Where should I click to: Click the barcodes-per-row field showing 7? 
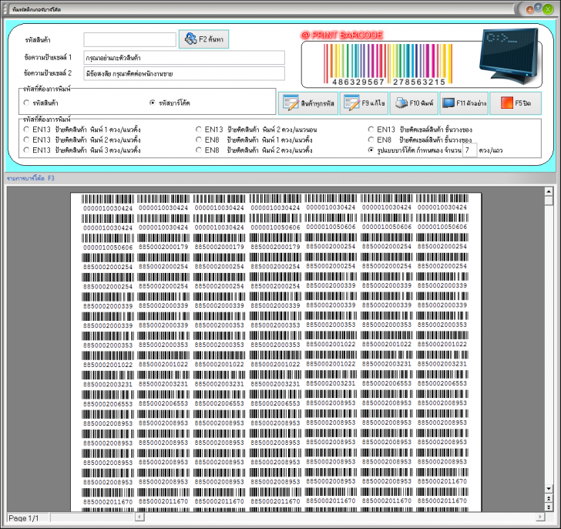(x=470, y=150)
